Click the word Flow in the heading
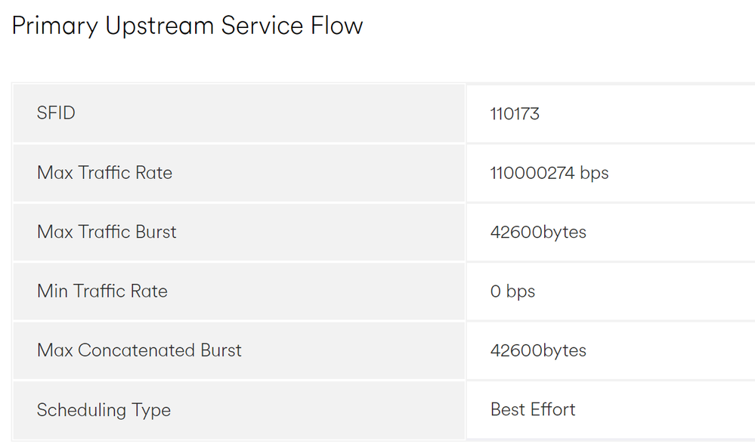Viewport: 755px width, 447px height. pos(336,26)
